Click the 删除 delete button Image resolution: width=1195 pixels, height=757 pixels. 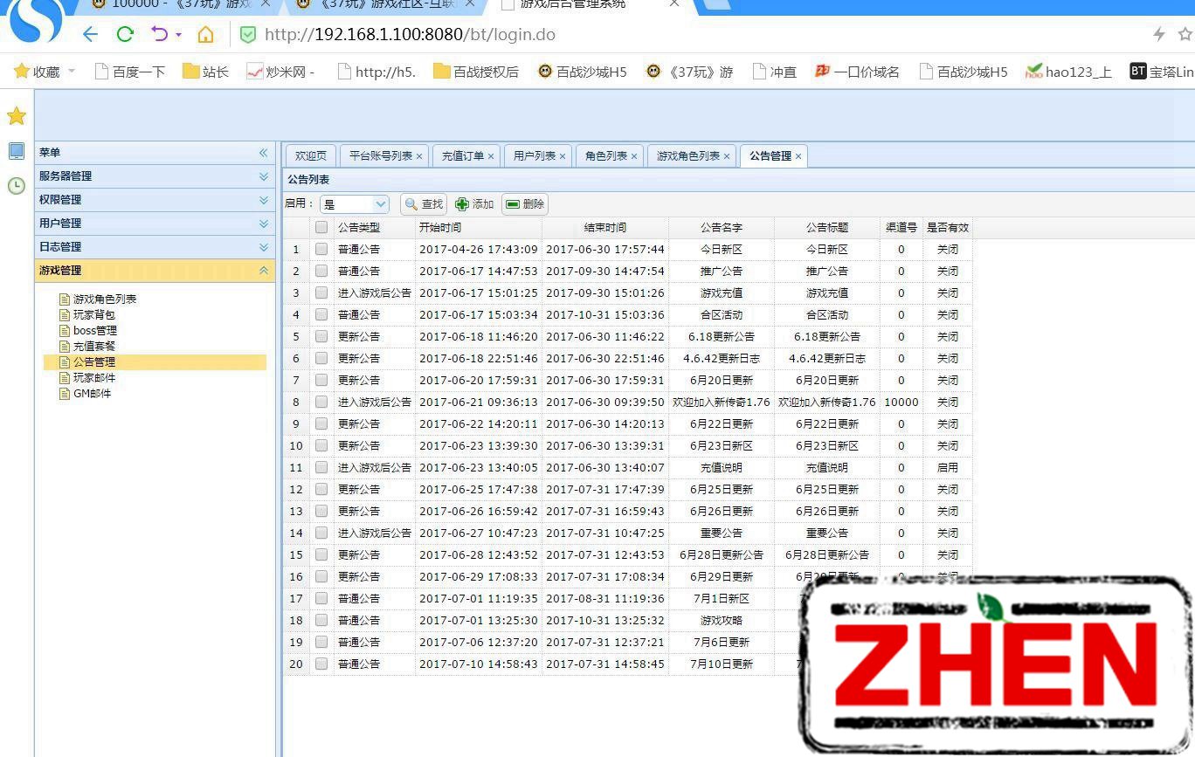[525, 204]
